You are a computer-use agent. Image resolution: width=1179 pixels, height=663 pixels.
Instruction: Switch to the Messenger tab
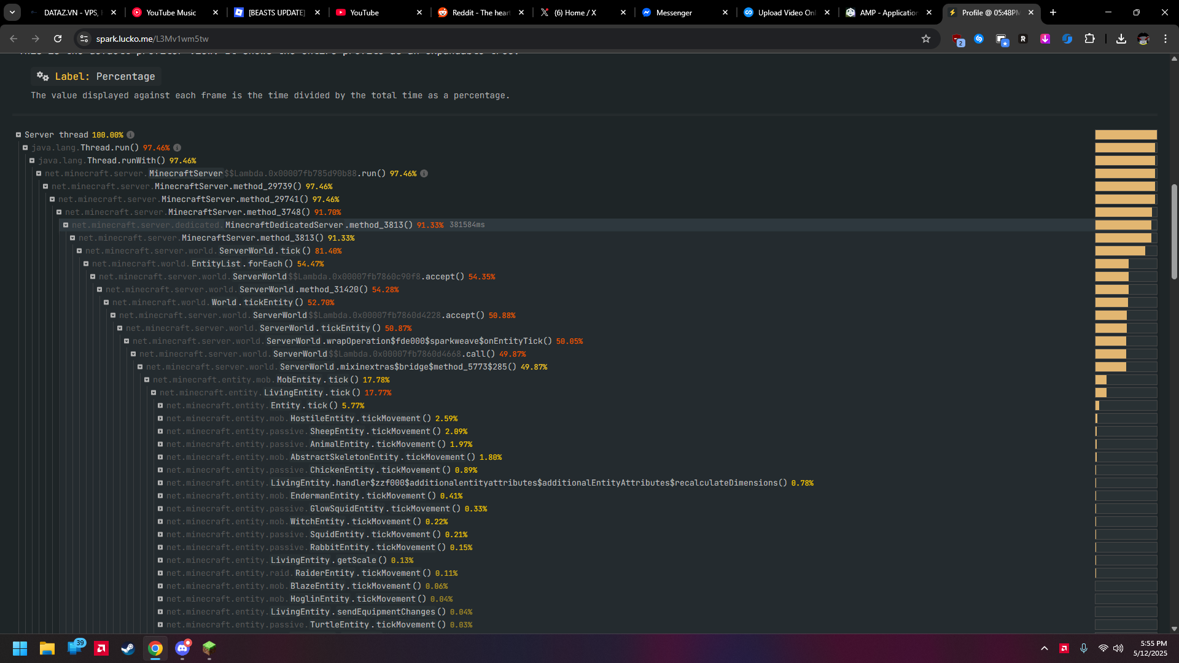[x=674, y=12]
